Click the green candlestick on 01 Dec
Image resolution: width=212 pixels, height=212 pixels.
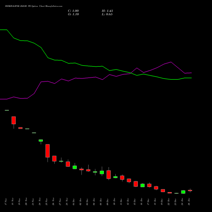pyautogui.click(x=75, y=167)
